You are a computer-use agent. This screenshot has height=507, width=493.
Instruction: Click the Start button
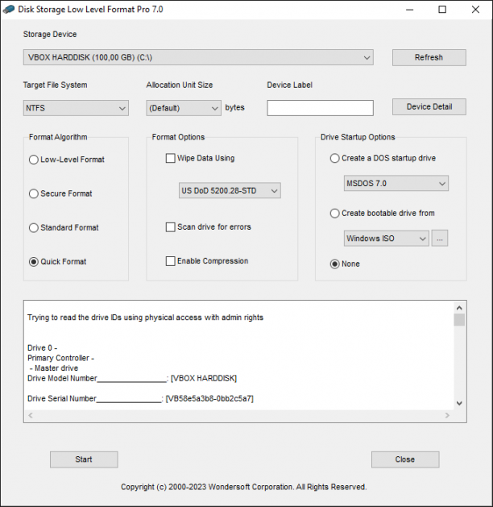84,459
